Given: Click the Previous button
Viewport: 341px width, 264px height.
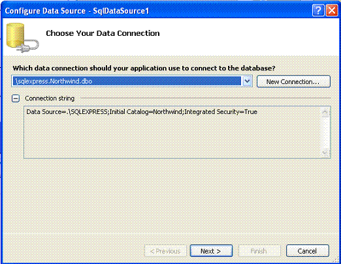Looking at the screenshot, I should (x=165, y=251).
